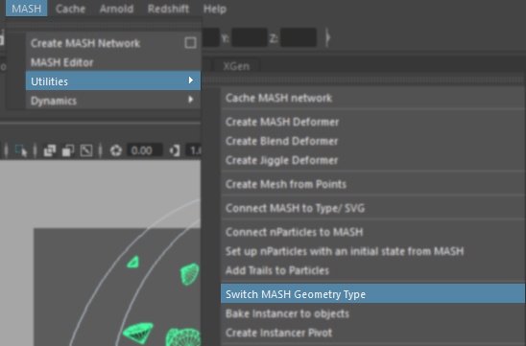526x346 pixels.
Task: Choose Create Jiggle Deformer
Action: (372, 160)
